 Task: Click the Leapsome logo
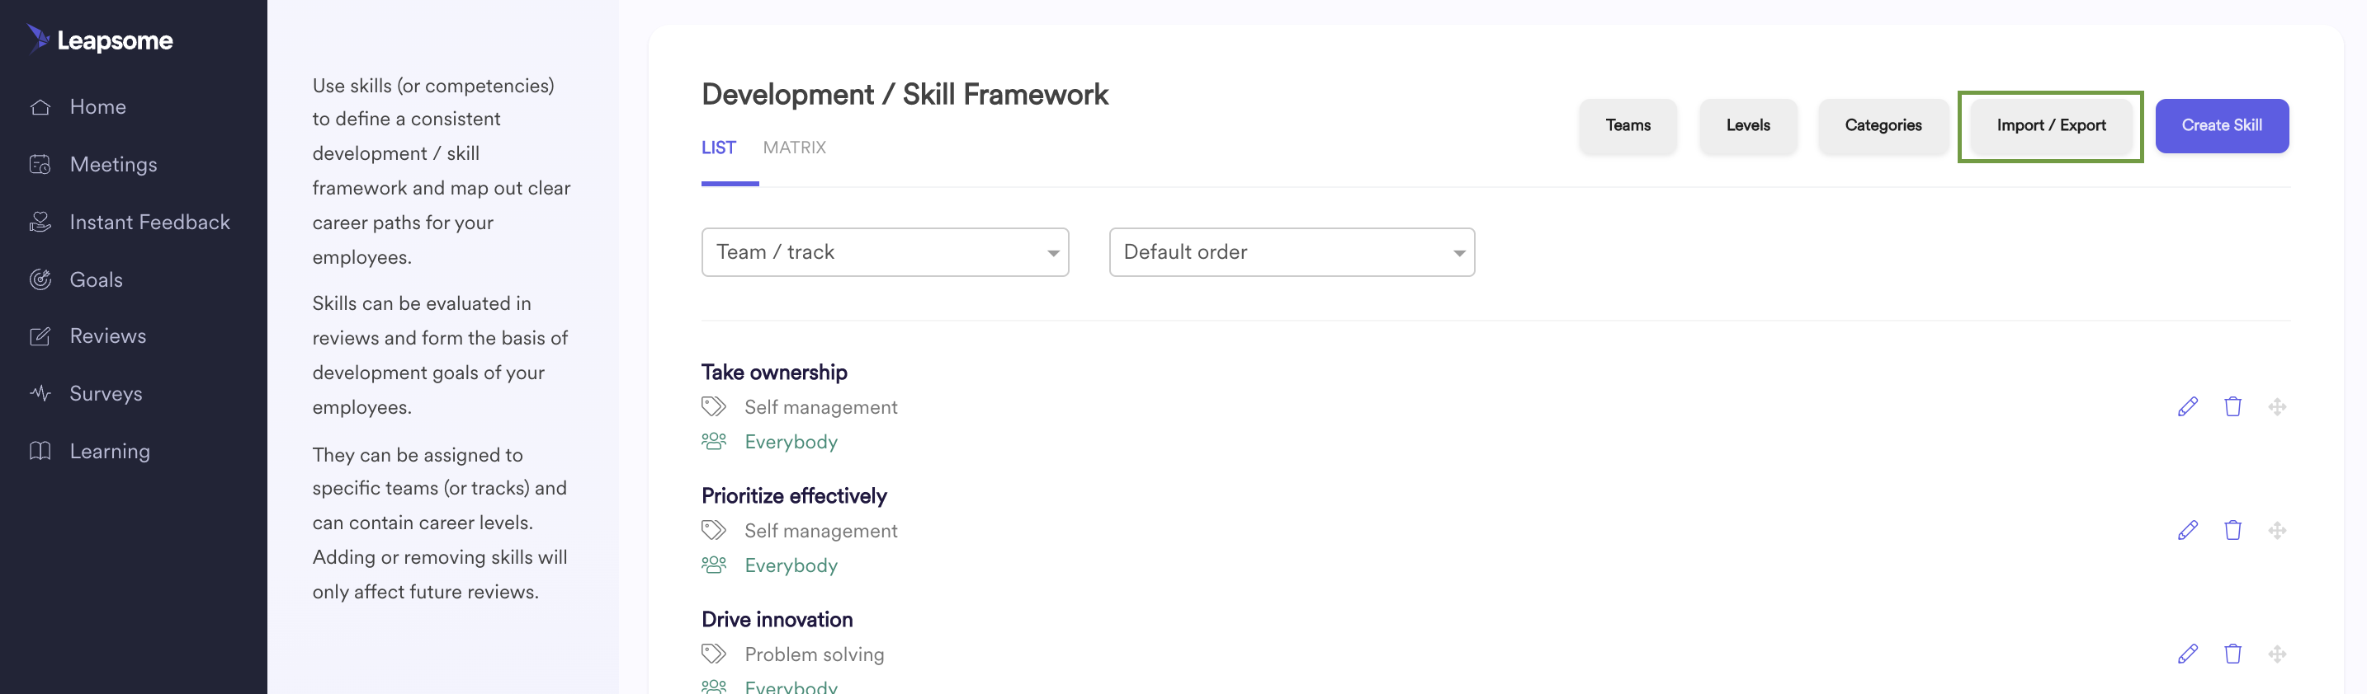point(99,40)
